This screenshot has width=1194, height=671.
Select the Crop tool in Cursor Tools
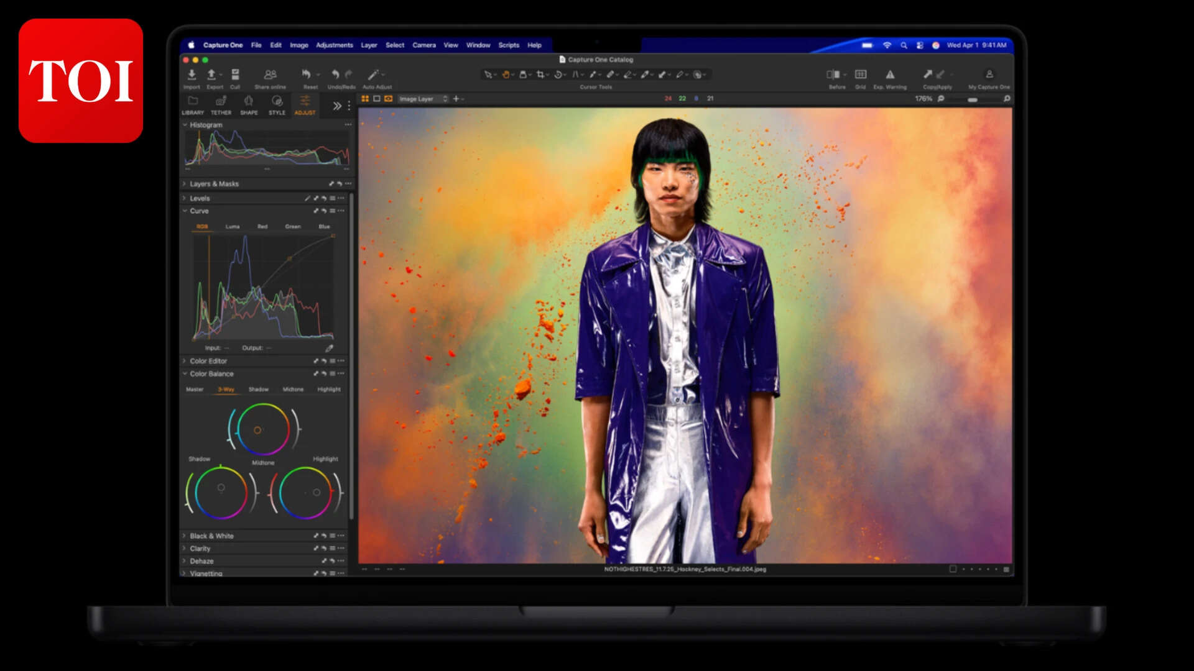pos(539,74)
